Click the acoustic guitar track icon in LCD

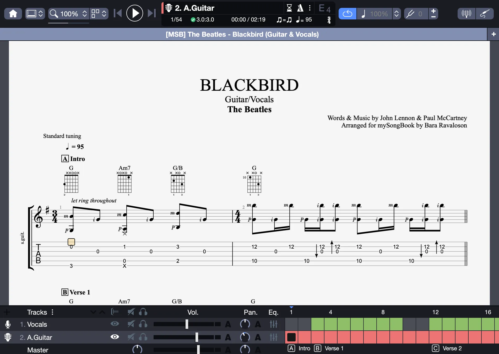(169, 8)
